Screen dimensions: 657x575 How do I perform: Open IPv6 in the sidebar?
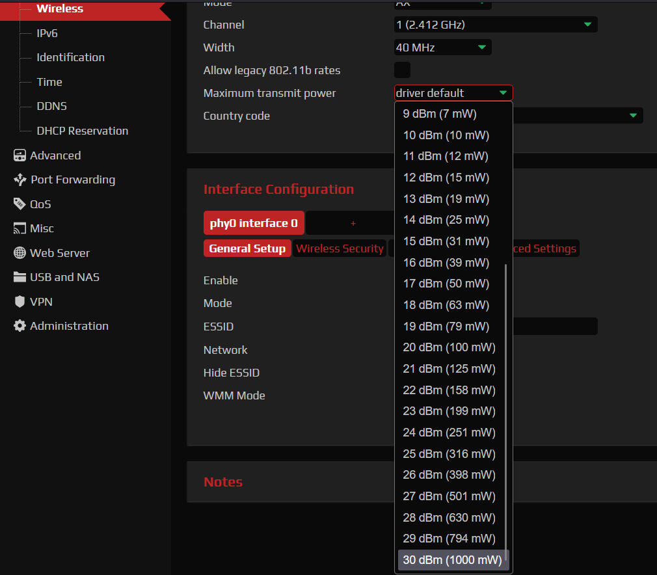[x=47, y=33]
